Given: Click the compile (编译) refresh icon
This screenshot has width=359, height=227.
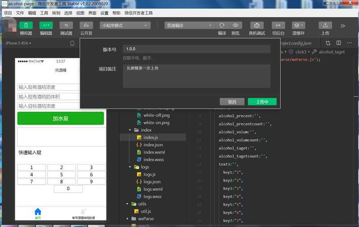Looking at the screenshot, I should click(x=222, y=25).
